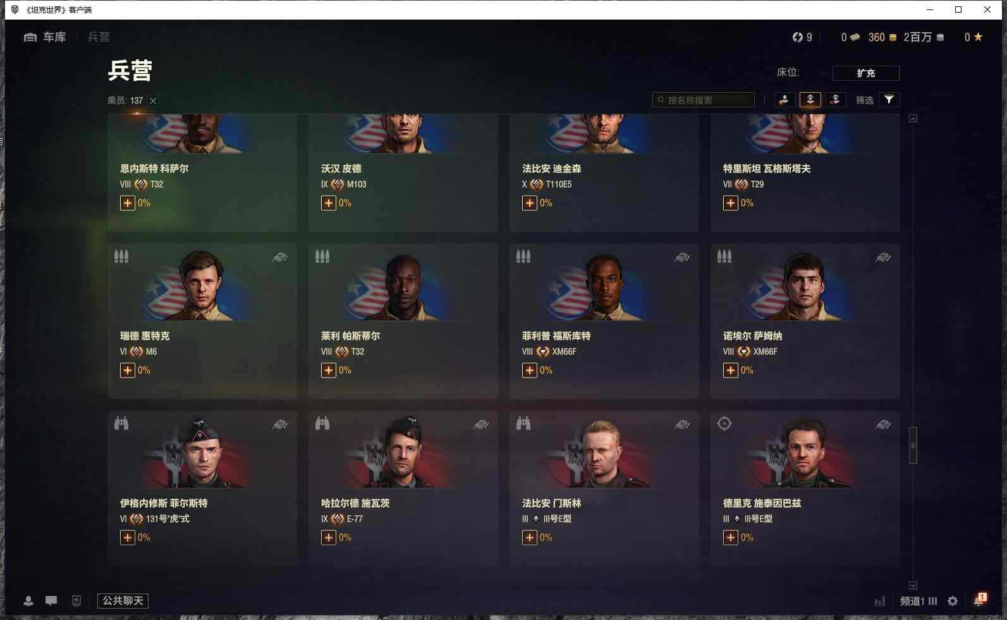1007x620 pixels.
Task: Click the scrollbar up arrow of crew list
Action: tap(913, 119)
